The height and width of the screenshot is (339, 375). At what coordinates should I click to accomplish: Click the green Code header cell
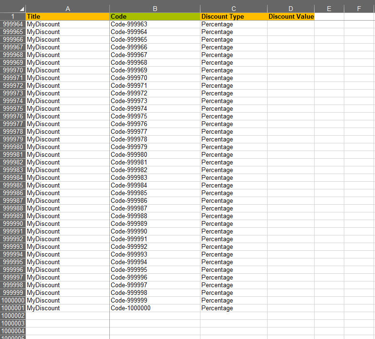coord(155,17)
